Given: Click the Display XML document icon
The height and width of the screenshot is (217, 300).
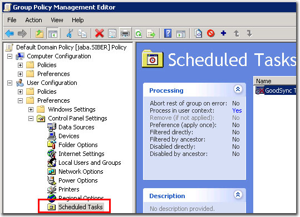Looking at the screenshot, I should pyautogui.click(x=198, y=34).
